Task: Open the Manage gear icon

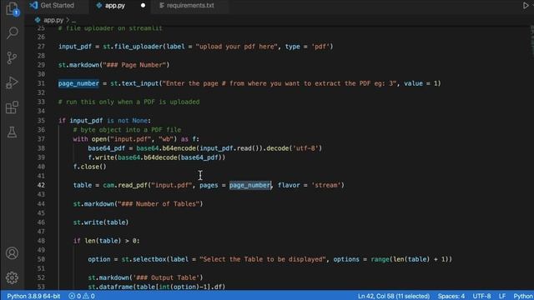Action: (x=12, y=277)
